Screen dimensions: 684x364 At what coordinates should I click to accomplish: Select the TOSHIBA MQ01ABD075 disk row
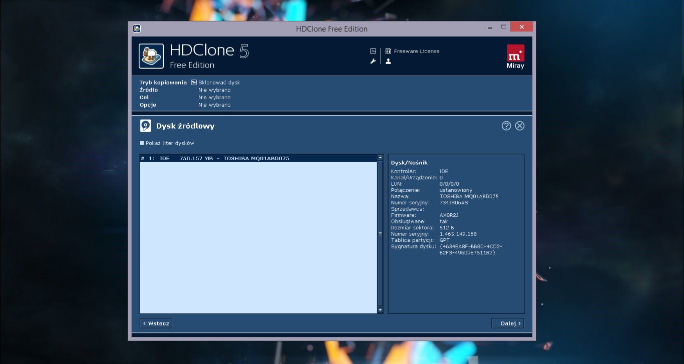coord(258,158)
